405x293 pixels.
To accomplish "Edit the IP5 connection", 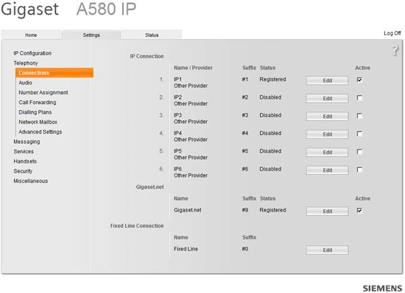I will tap(327, 152).
